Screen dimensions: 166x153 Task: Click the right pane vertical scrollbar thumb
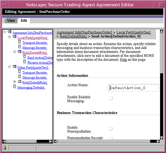[x=162, y=53]
